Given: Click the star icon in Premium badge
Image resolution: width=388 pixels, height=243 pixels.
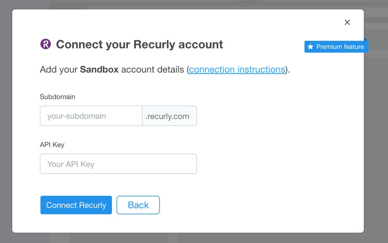Looking at the screenshot, I should coord(311,47).
